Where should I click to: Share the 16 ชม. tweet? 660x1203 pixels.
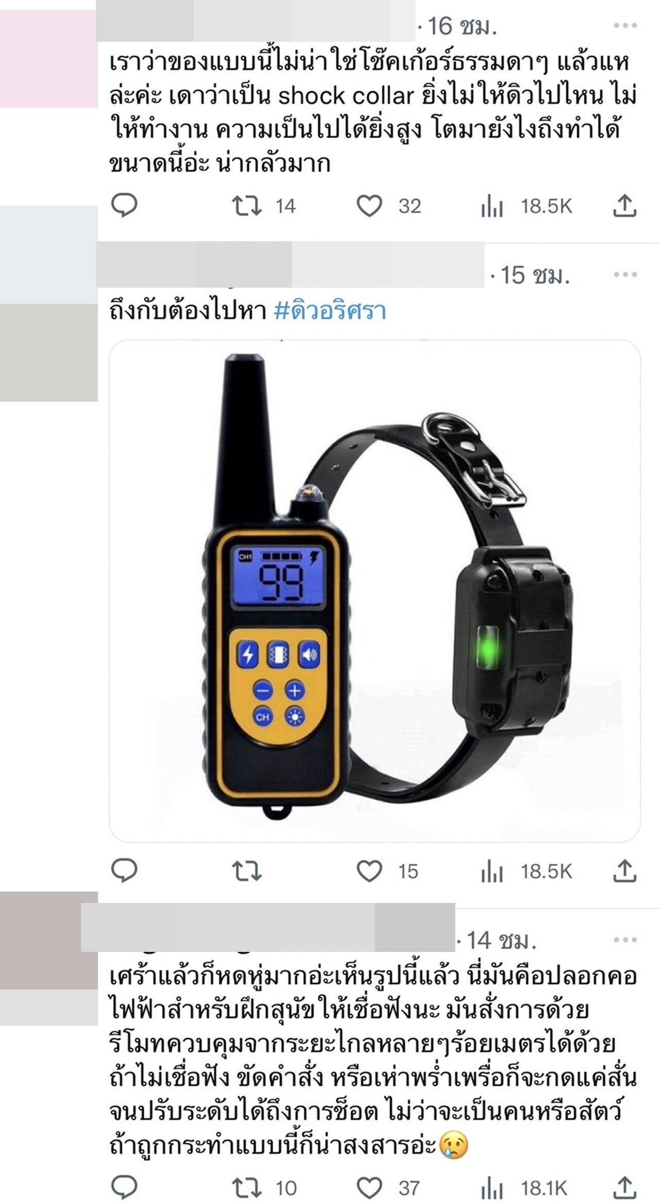click(x=624, y=206)
